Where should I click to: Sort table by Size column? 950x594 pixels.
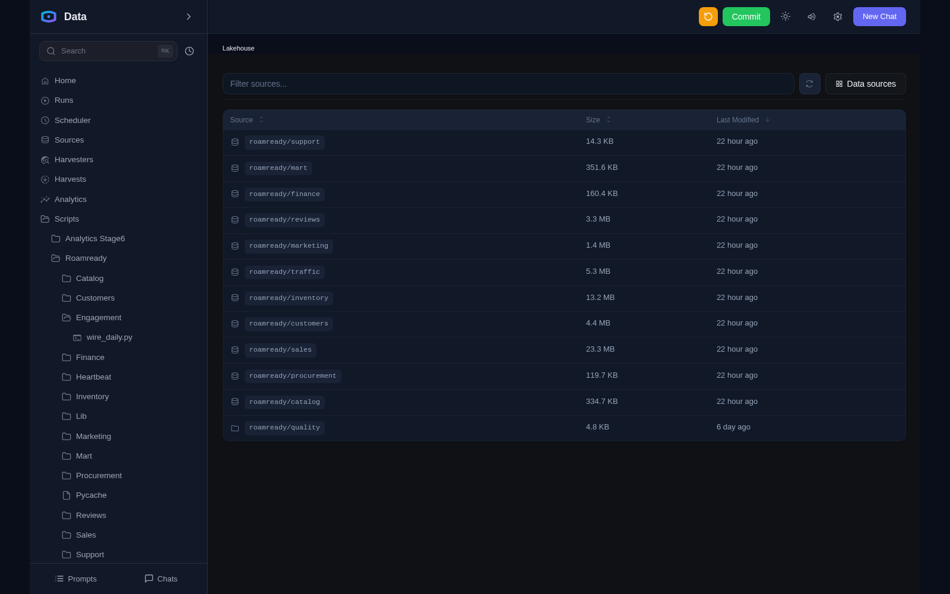[598, 120]
